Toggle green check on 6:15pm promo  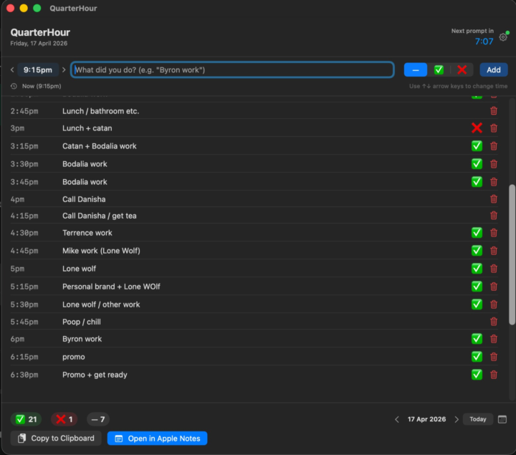[477, 357]
